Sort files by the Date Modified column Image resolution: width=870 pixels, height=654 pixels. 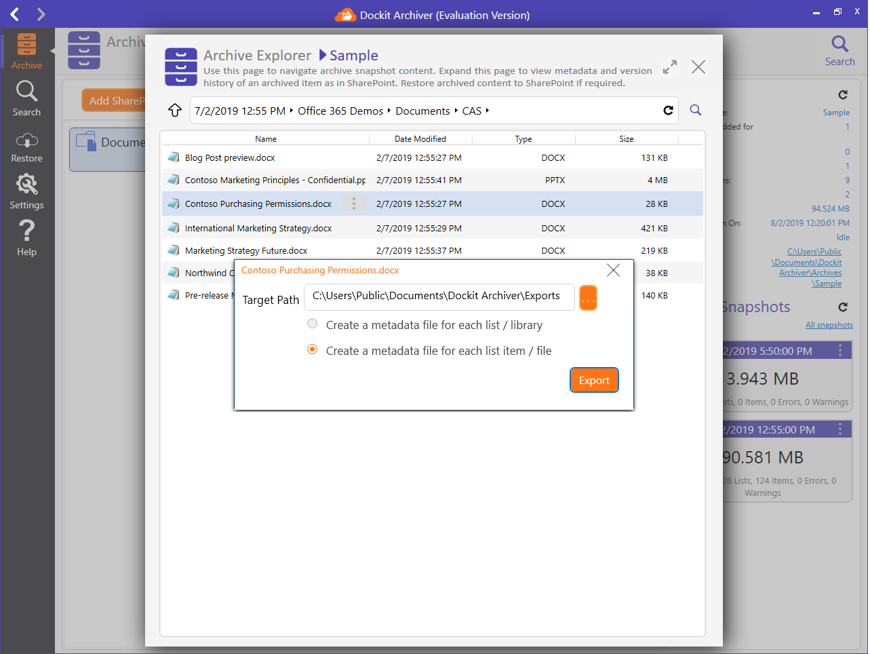coord(420,139)
